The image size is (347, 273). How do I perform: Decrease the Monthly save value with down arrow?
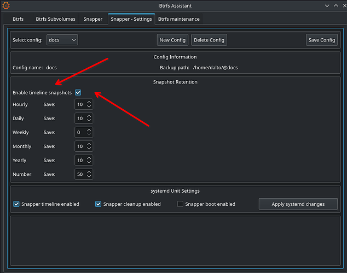[x=89, y=149]
